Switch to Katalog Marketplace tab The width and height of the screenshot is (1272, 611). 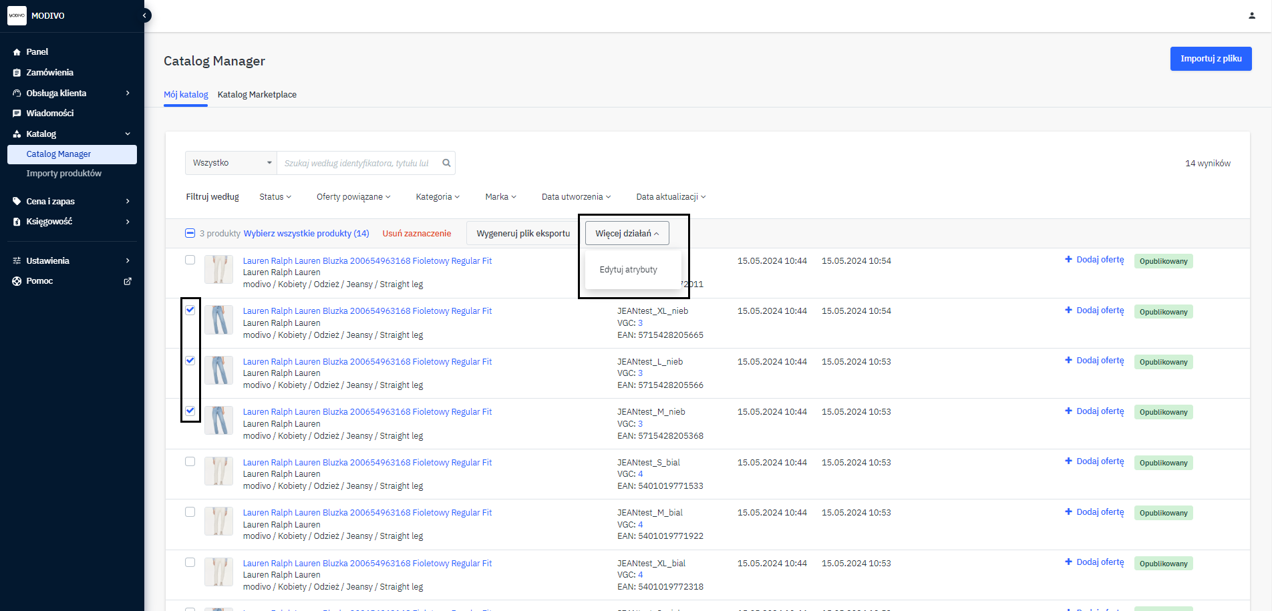coord(257,95)
